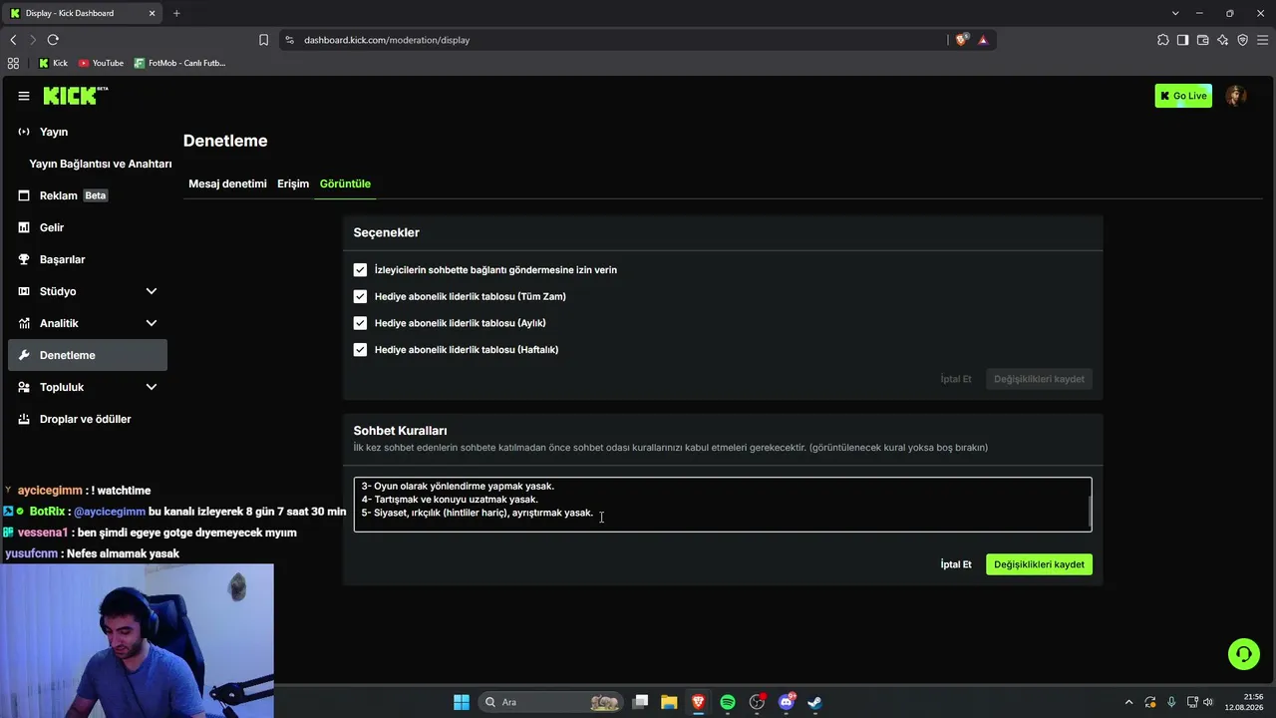1276x718 pixels.
Task: Open Brave Leo AI sparkle icon
Action: pos(1222,40)
